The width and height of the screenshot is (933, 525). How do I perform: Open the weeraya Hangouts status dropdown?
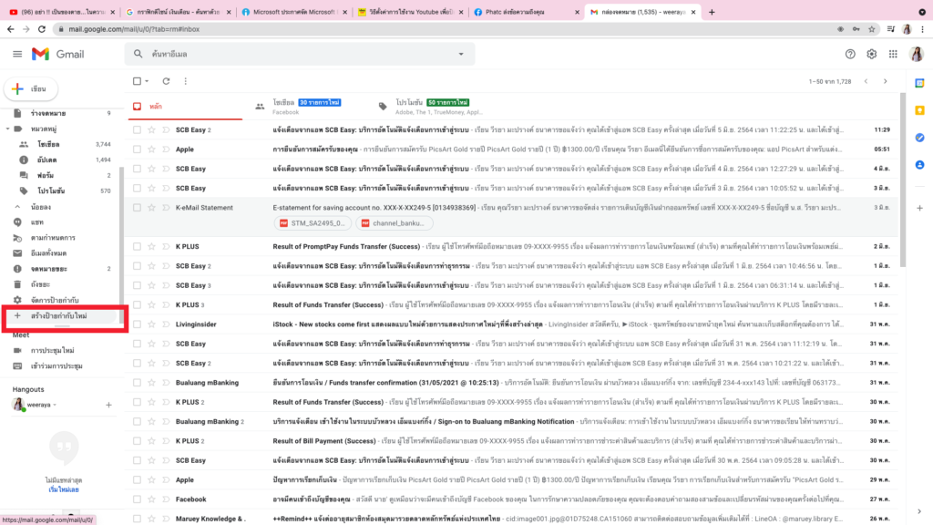[55, 405]
